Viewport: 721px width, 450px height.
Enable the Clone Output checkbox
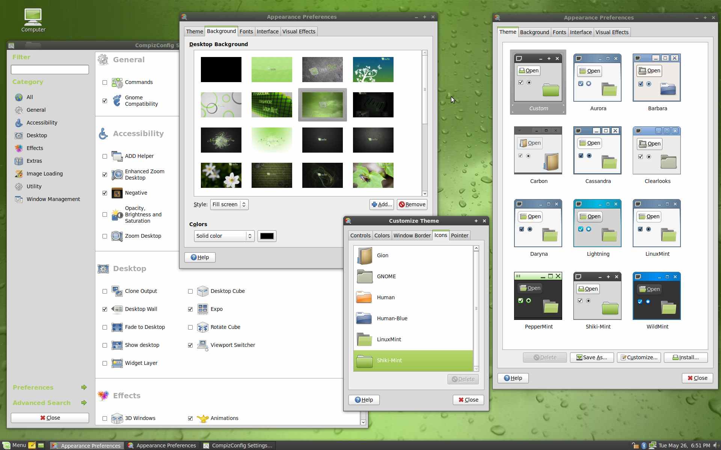tap(105, 291)
